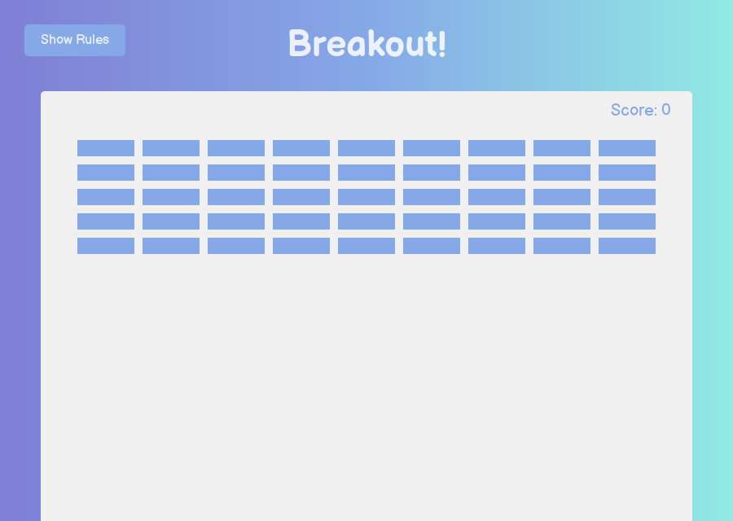Click the first brick in top row

pyautogui.click(x=106, y=148)
